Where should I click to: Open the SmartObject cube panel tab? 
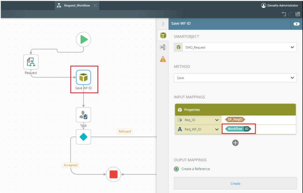(x=163, y=35)
